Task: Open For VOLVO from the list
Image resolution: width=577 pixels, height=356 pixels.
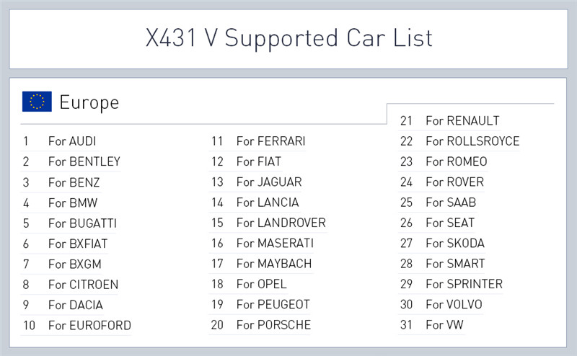Action: [454, 305]
